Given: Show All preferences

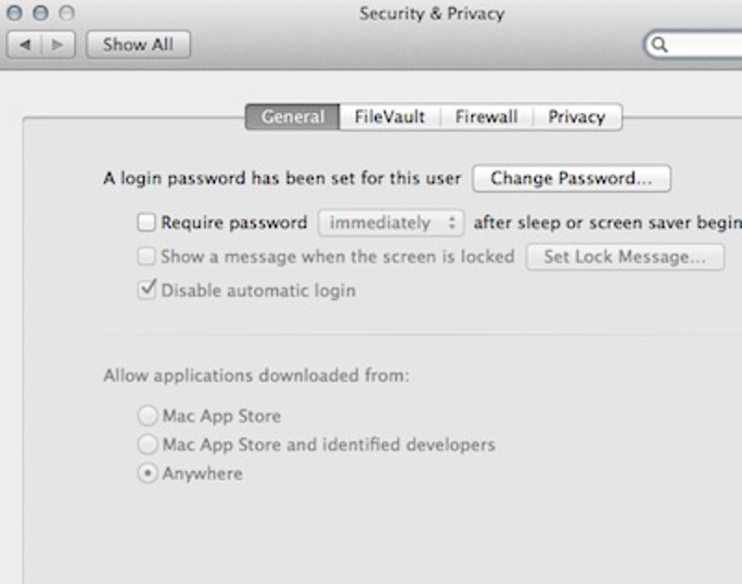Looking at the screenshot, I should (x=138, y=44).
